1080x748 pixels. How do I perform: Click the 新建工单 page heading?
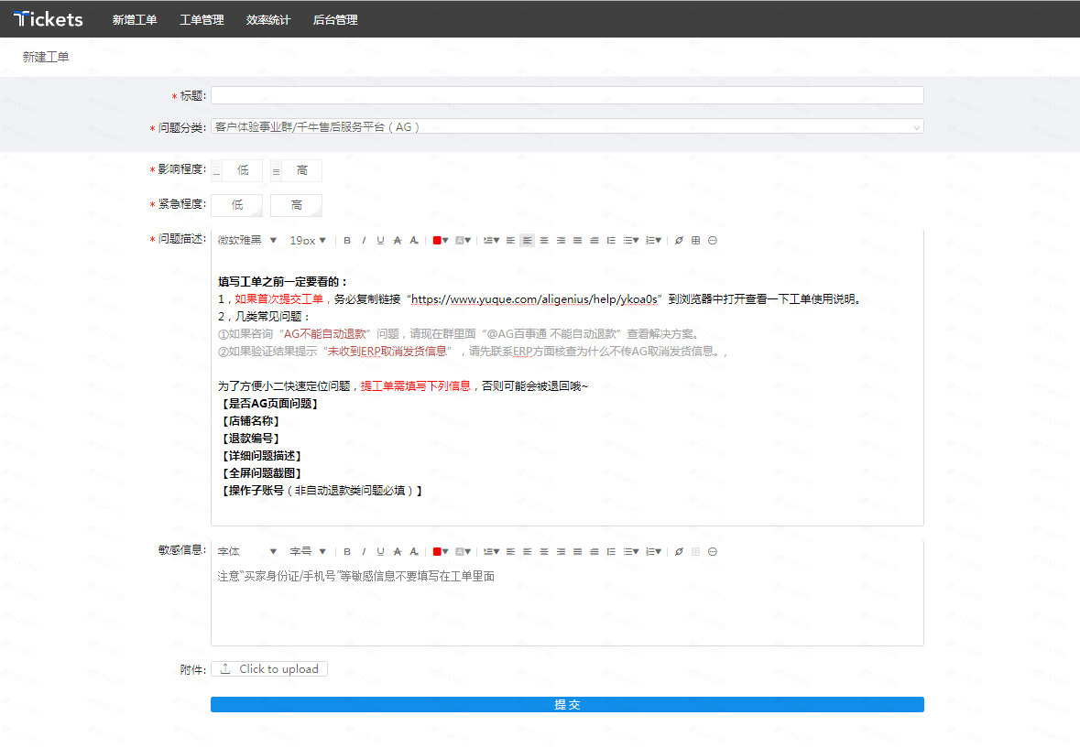pos(46,57)
